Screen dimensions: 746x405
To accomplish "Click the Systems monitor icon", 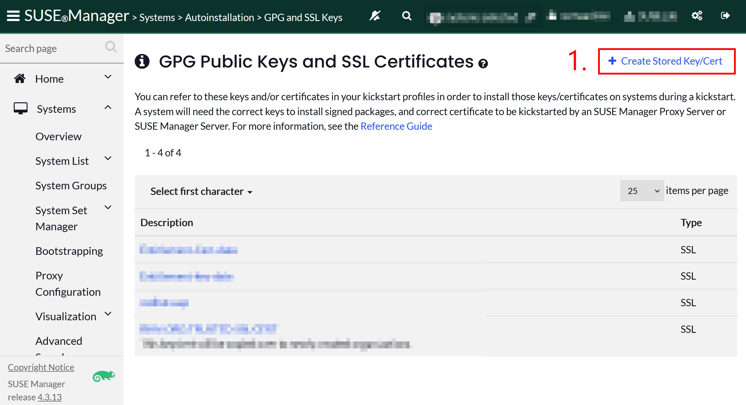I will click(20, 108).
